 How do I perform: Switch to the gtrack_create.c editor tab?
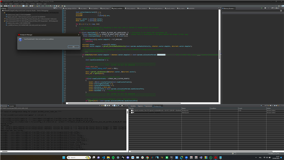pyautogui.click(x=170, y=8)
